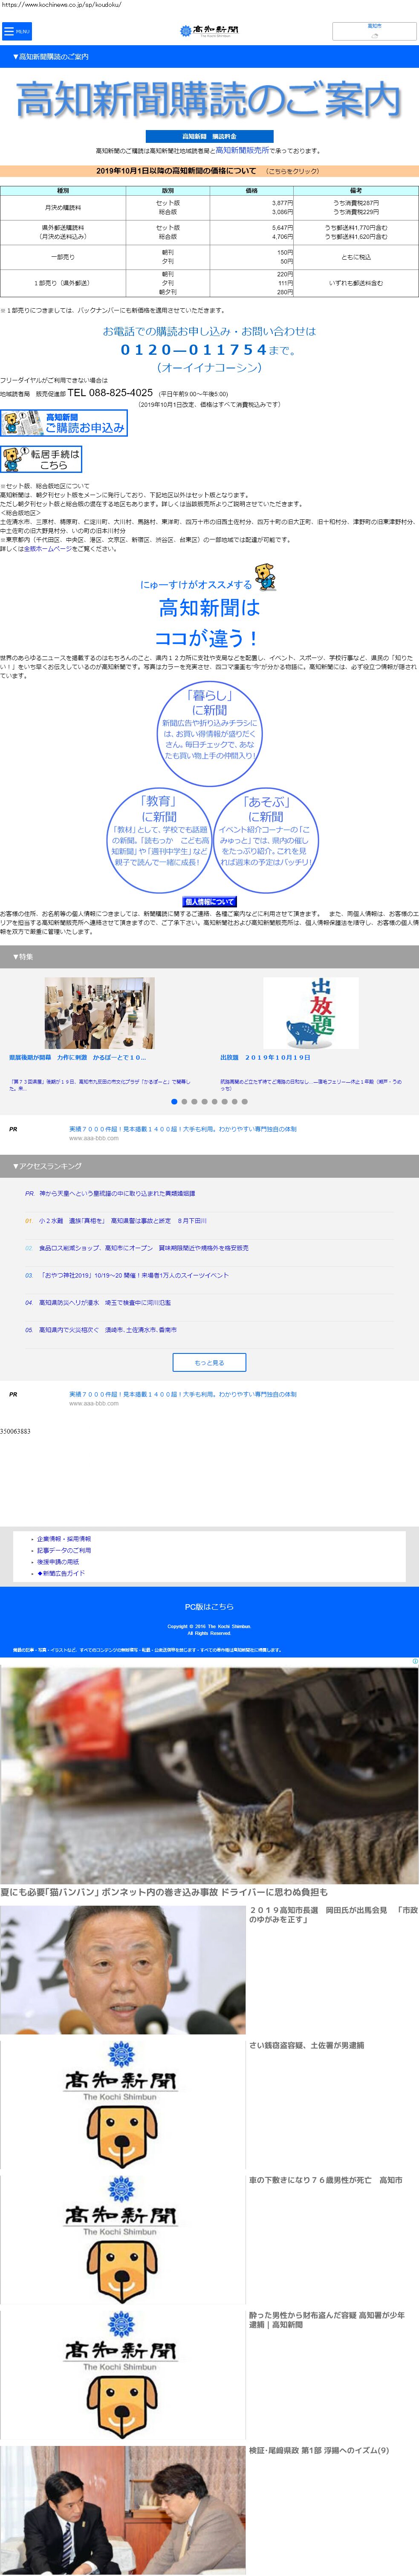Open the PR ad link above アクセスランキング
Image resolution: width=419 pixels, height=2576 pixels.
[x=182, y=1129]
